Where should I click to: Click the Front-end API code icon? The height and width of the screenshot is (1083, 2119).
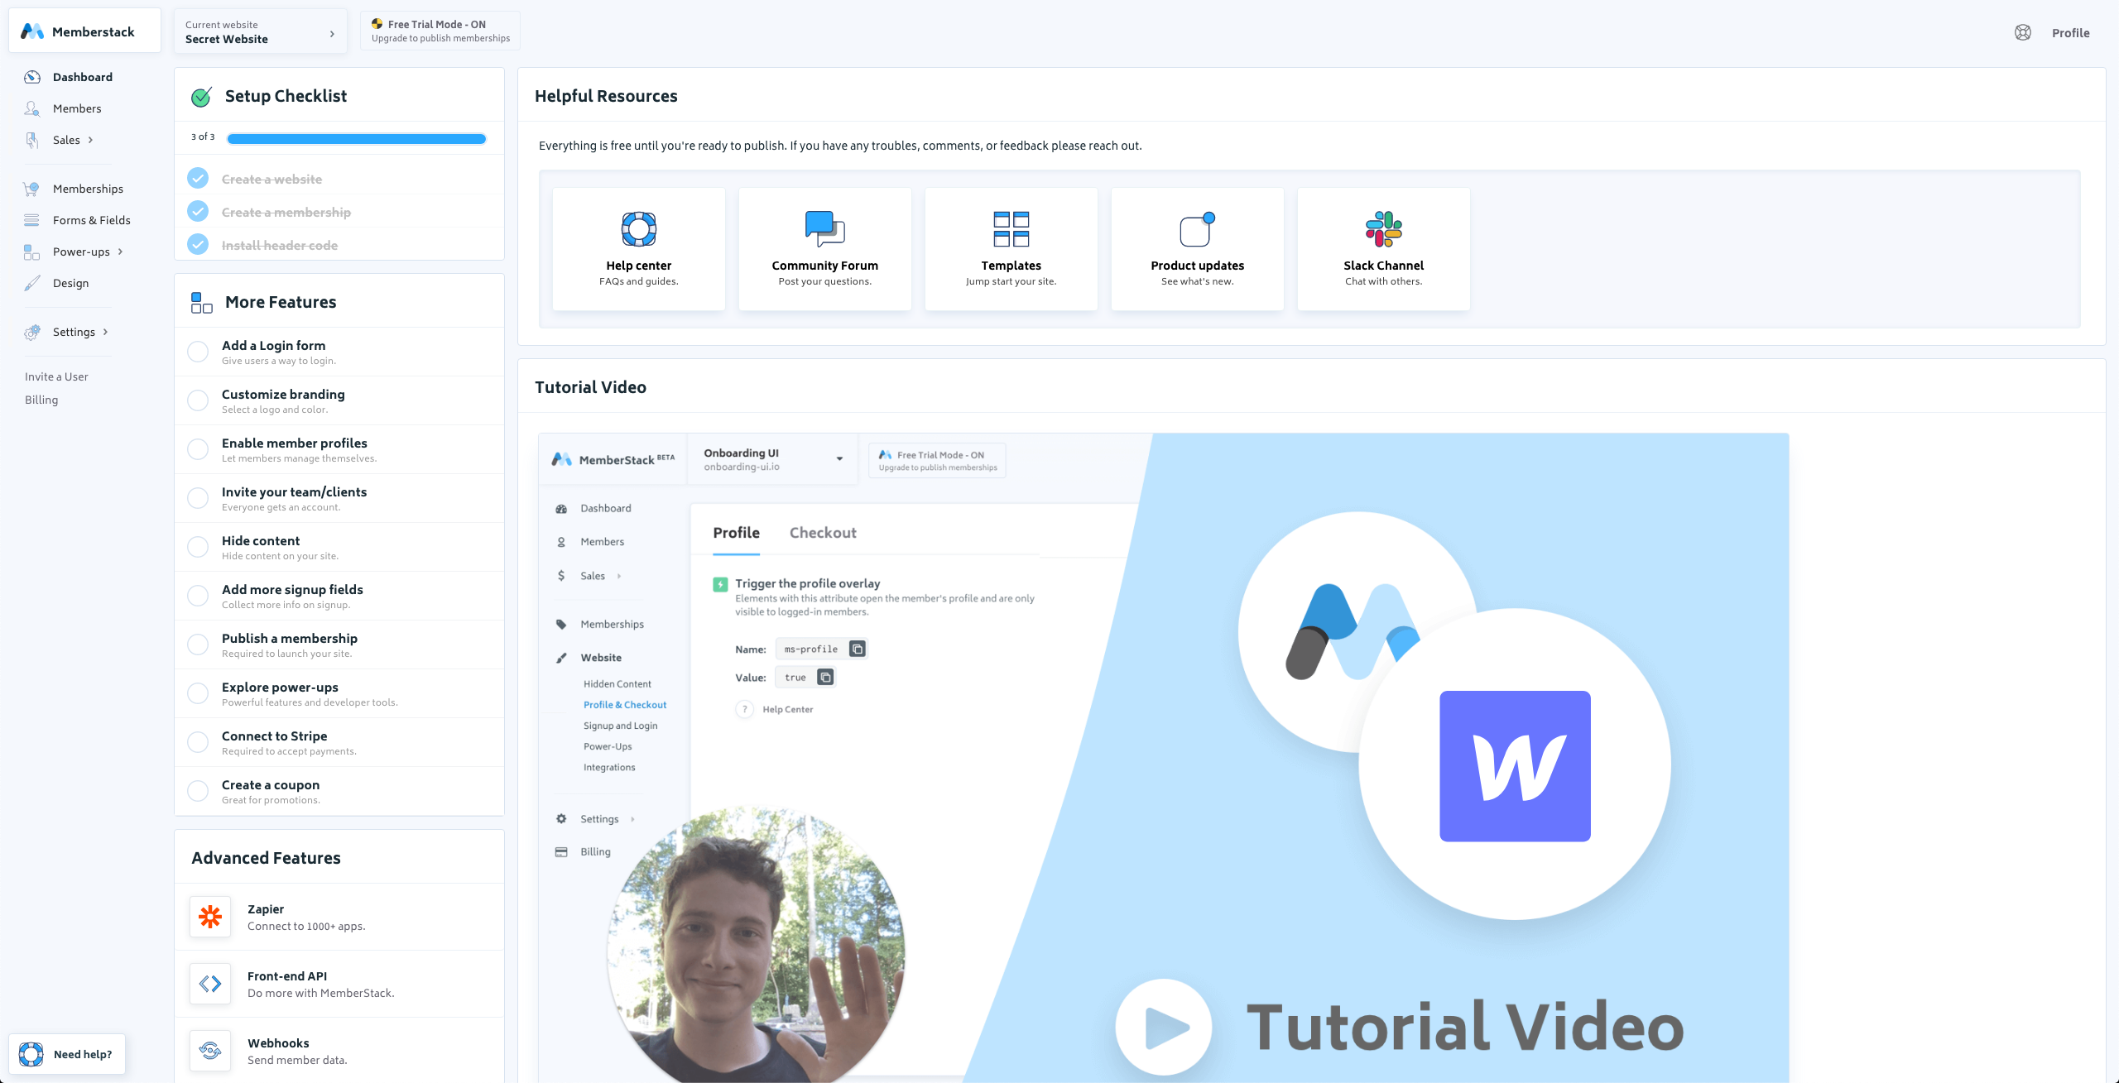click(x=210, y=984)
